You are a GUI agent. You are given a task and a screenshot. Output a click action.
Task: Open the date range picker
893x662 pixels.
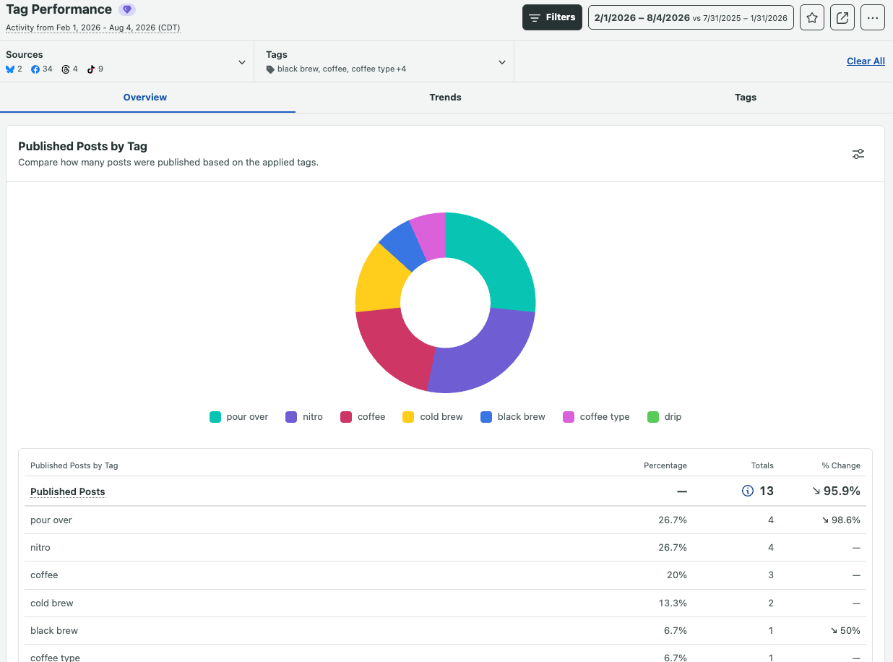[x=691, y=18]
